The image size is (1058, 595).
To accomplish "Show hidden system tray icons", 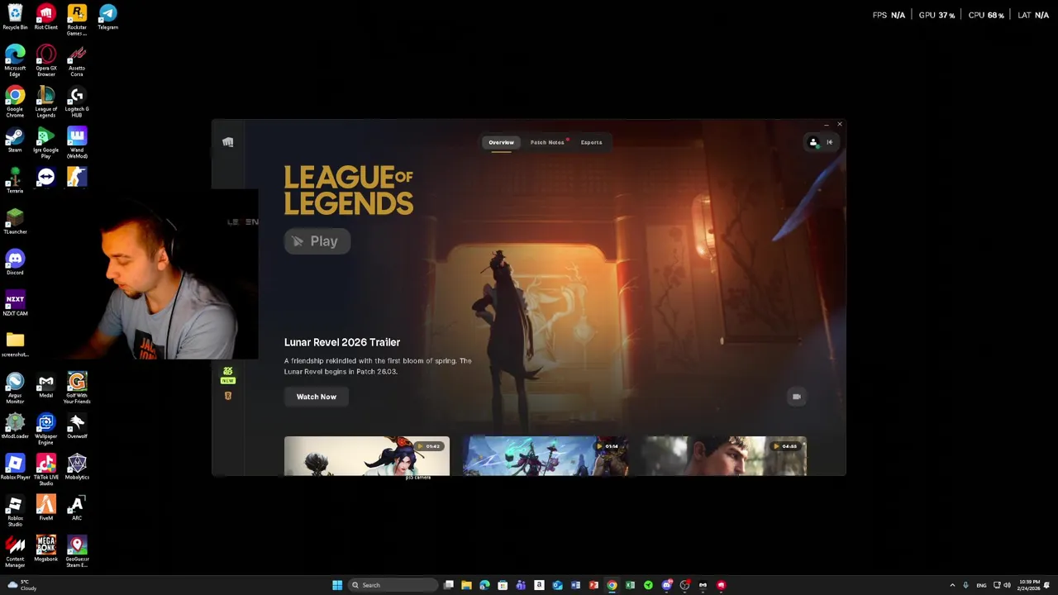I will pyautogui.click(x=952, y=585).
